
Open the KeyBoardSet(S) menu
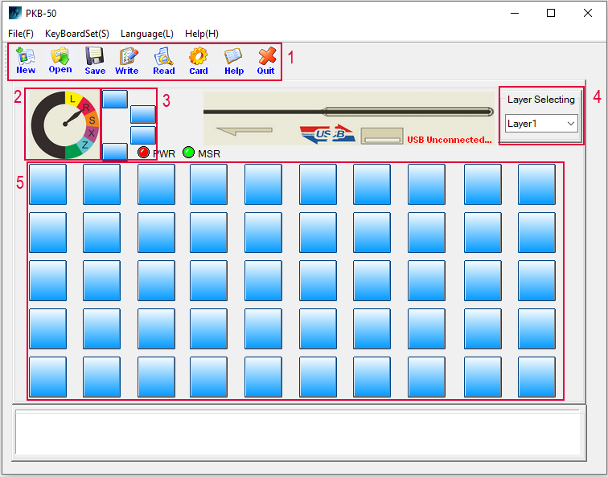[77, 34]
